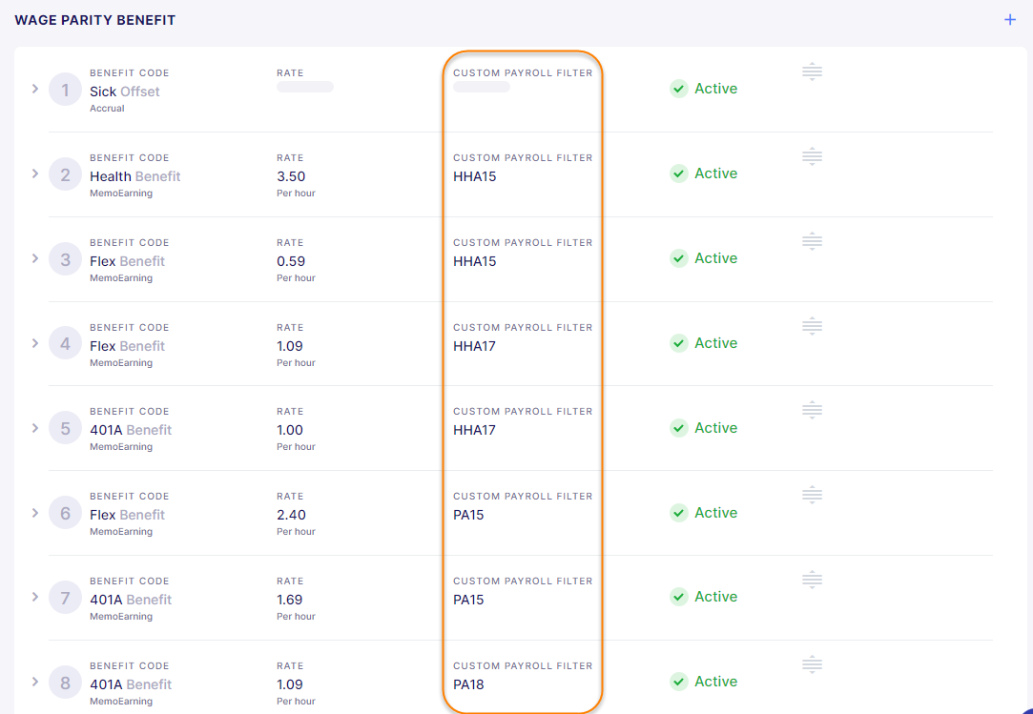This screenshot has height=714, width=1033.
Task: Click PA15 filter on row 6 Flex Benefit
Action: click(468, 515)
